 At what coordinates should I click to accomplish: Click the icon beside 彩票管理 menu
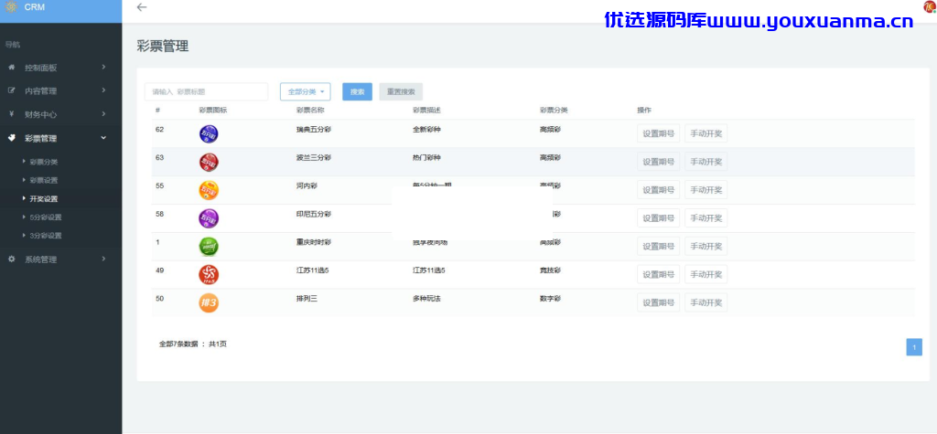(11, 138)
